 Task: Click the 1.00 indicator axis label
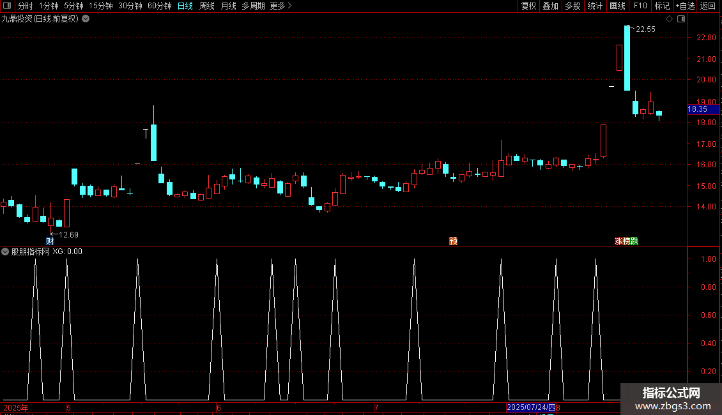pos(708,259)
